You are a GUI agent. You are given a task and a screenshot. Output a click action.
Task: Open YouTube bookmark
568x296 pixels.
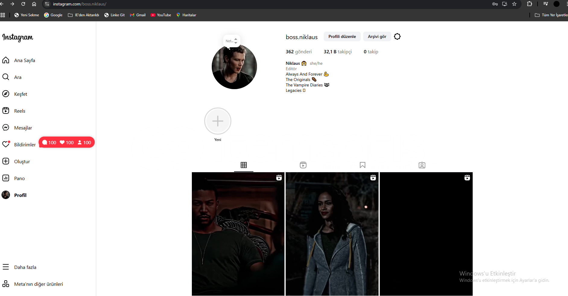(161, 15)
